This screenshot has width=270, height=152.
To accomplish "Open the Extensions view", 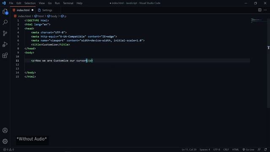I will click(x=5, y=55).
